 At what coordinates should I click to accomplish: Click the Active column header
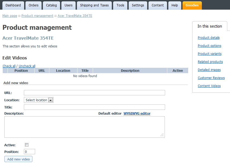[x=178, y=71]
